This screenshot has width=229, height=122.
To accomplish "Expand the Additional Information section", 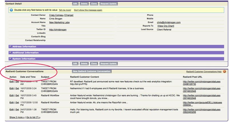I will (x=117, y=53).
